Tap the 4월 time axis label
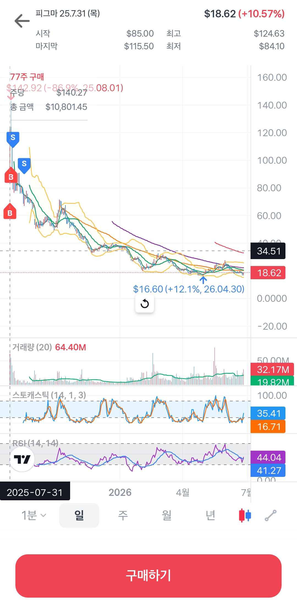This screenshot has height=610, width=297. pos(183,492)
